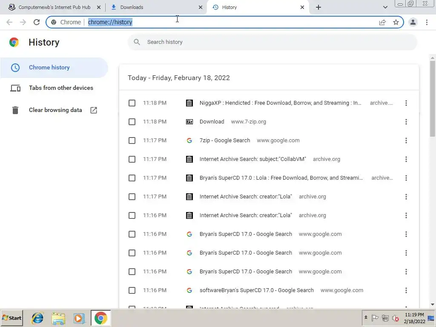Open more actions for NiggaXP Hendicted entry

click(x=406, y=103)
